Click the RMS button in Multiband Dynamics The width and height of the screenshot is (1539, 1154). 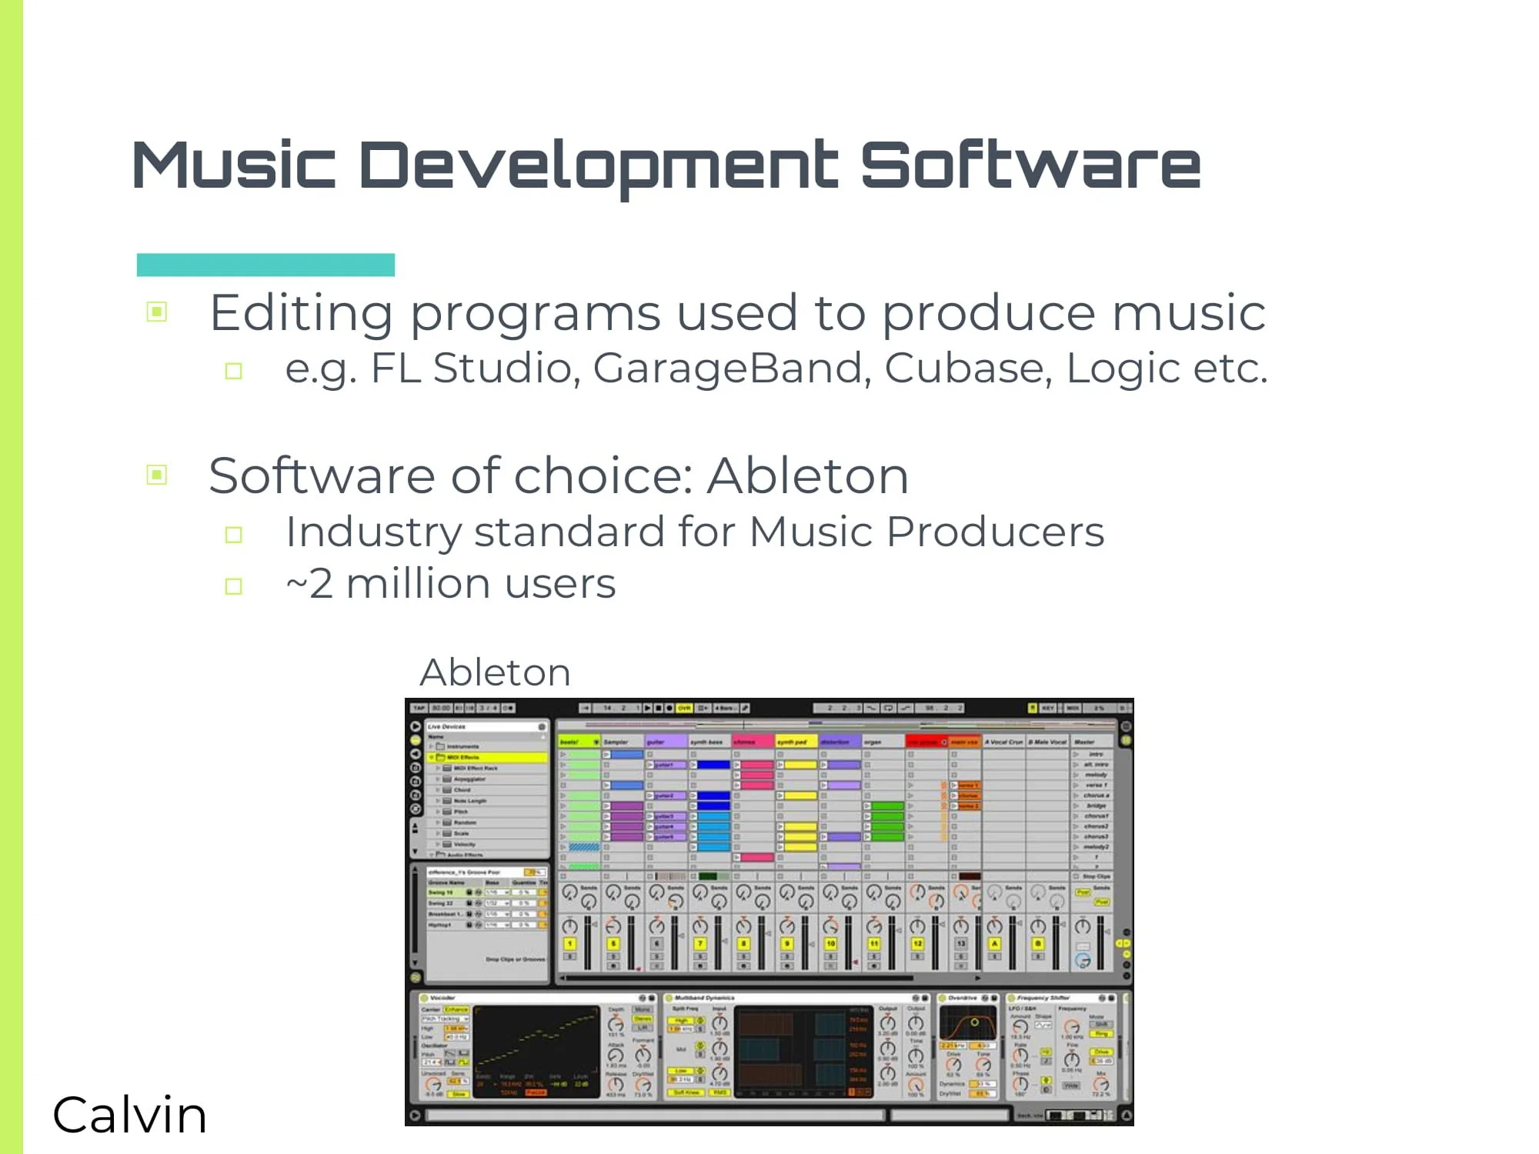coord(719,1092)
